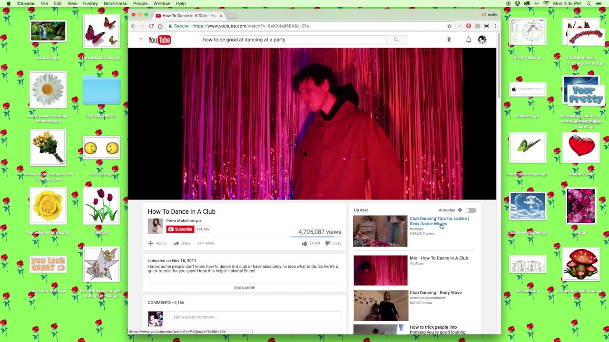Open the People menu
This screenshot has width=609, height=342.
(x=140, y=3)
